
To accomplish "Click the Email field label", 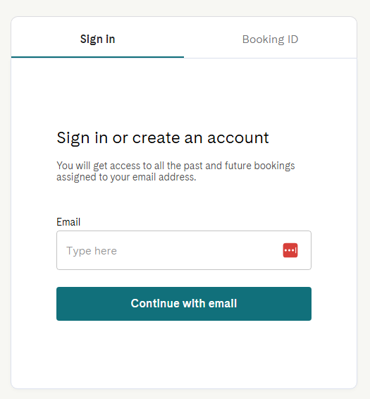I will pos(68,222).
